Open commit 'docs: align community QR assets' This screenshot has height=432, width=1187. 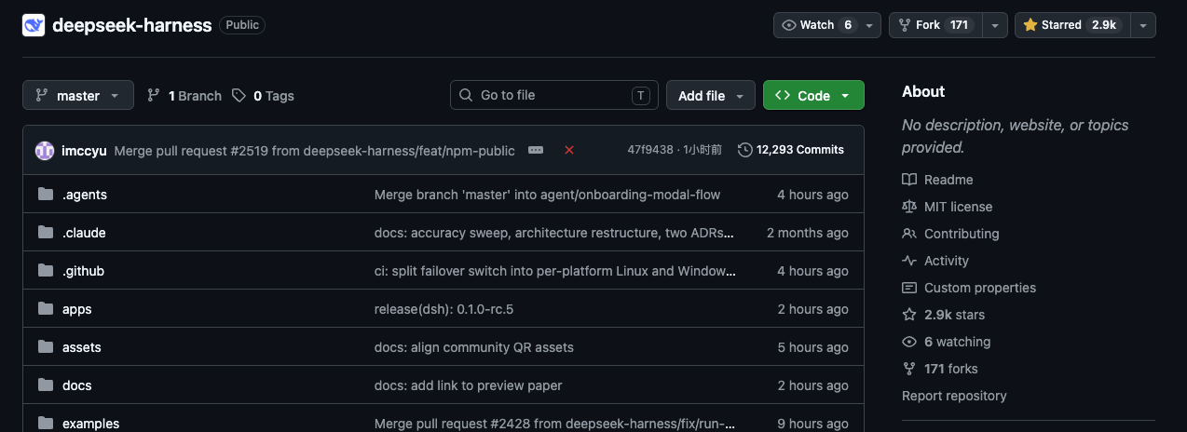(474, 347)
